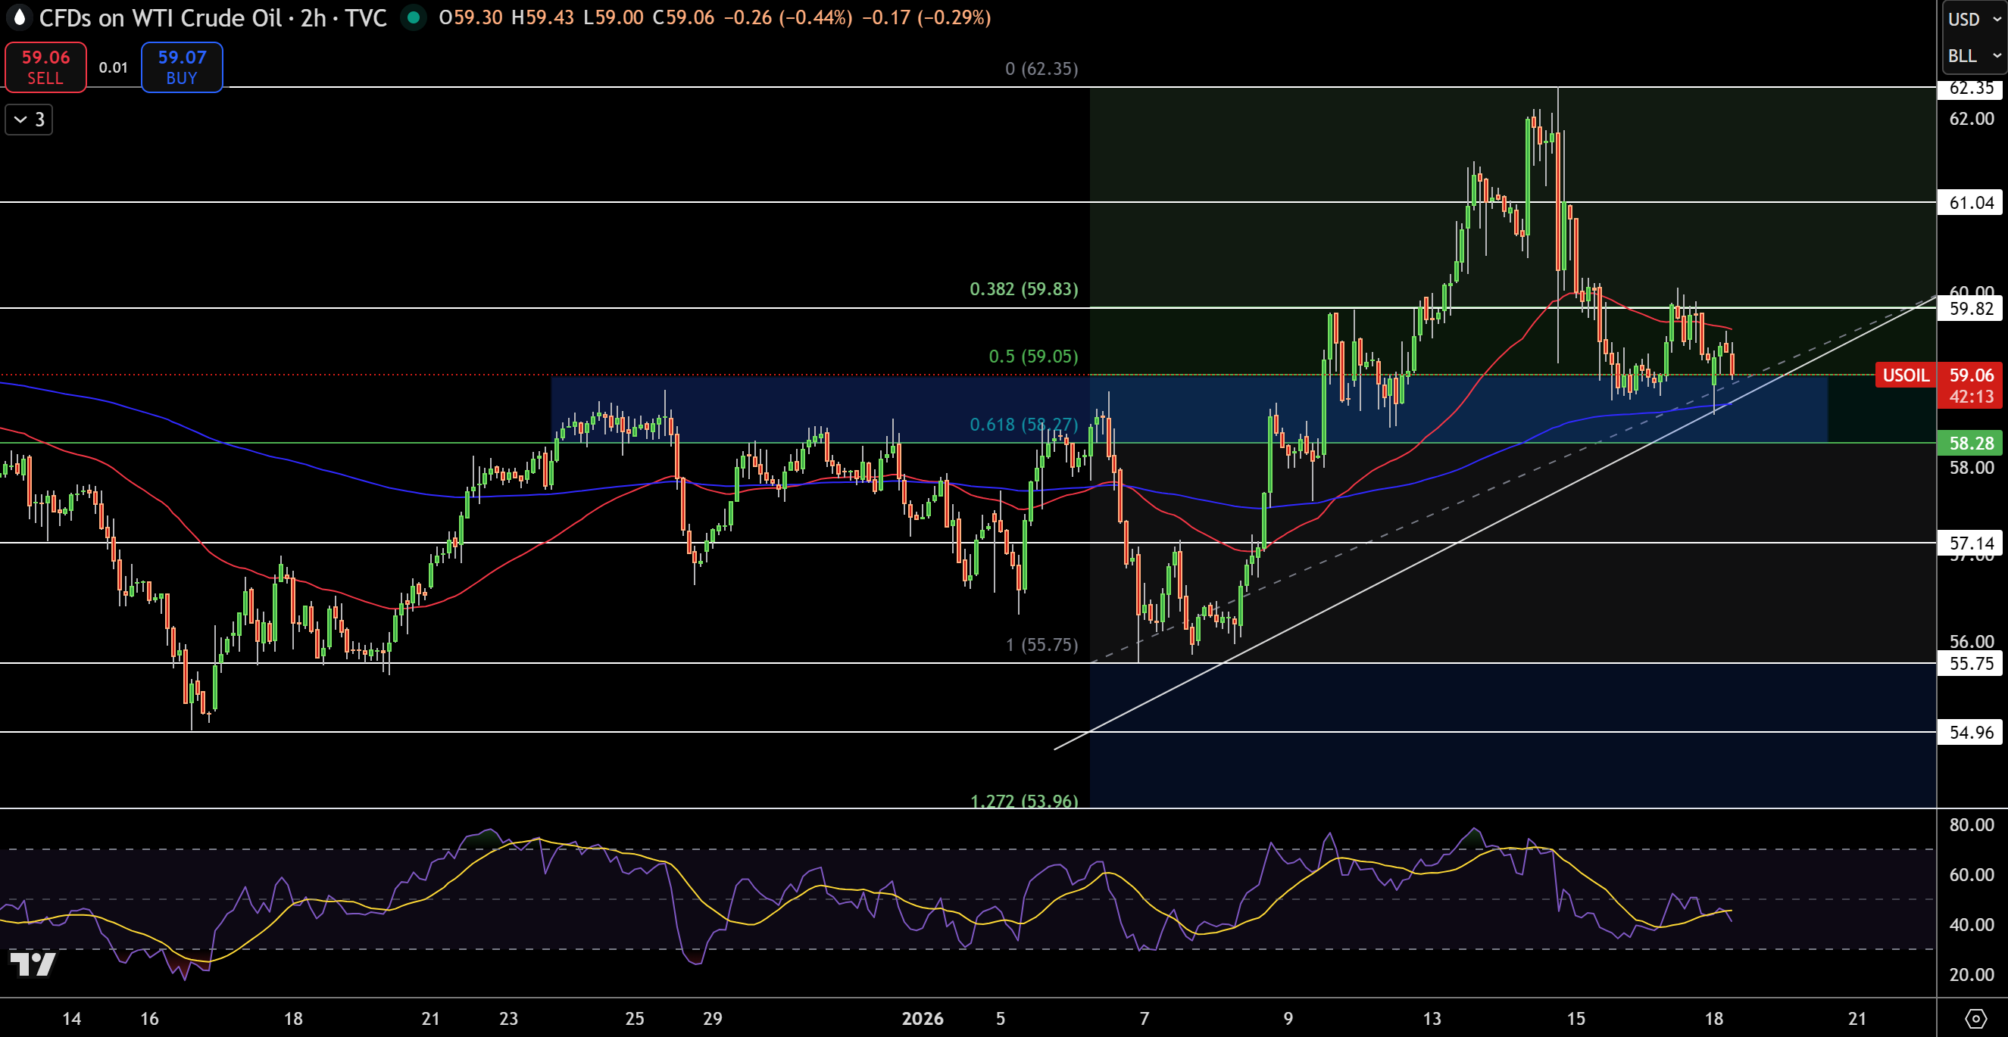2008x1037 pixels.
Task: Open chart settings gear icon
Action: [1975, 1018]
